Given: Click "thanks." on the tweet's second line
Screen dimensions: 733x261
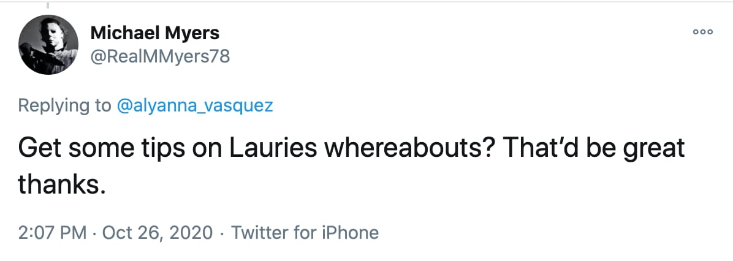Looking at the screenshot, I should [x=59, y=183].
